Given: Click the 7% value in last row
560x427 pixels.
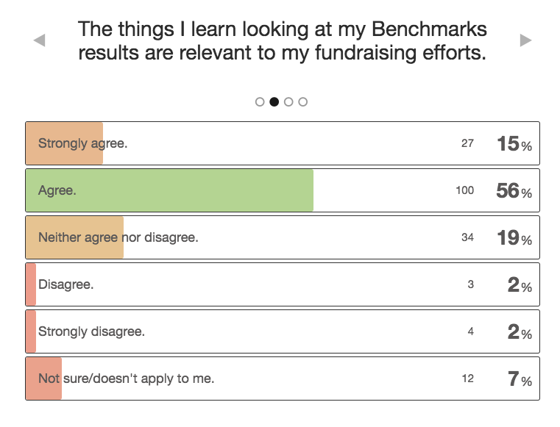Looking at the screenshot, I should point(520,378).
